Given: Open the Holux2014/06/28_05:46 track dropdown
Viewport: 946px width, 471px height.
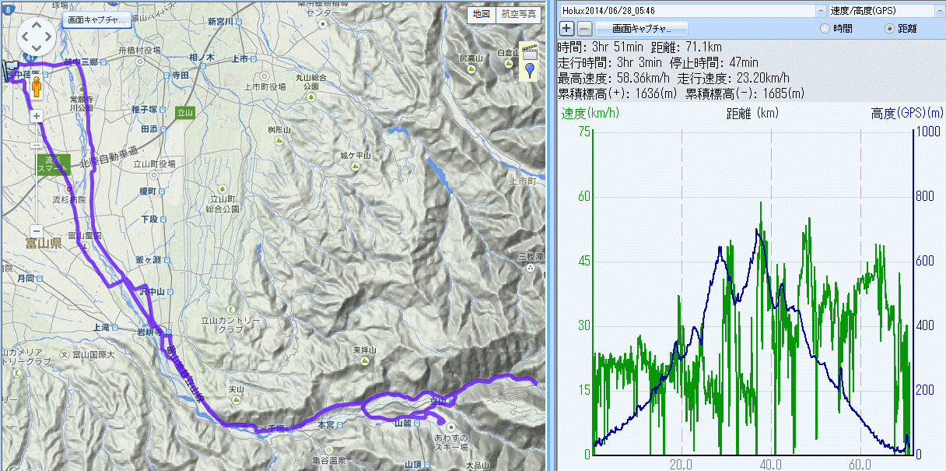Looking at the screenshot, I should (821, 11).
